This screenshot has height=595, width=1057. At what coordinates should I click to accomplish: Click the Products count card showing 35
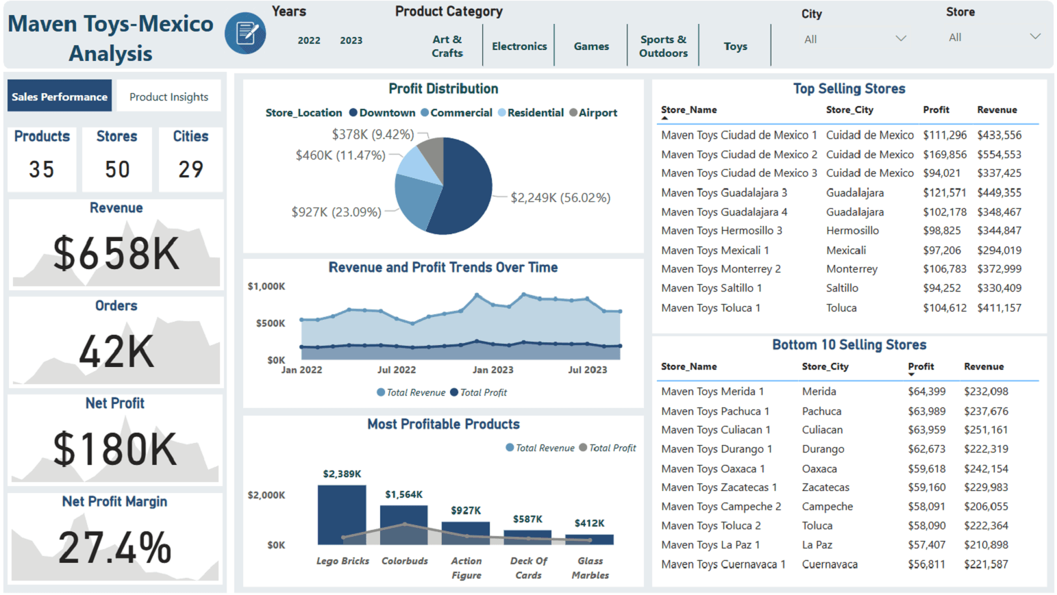click(42, 159)
